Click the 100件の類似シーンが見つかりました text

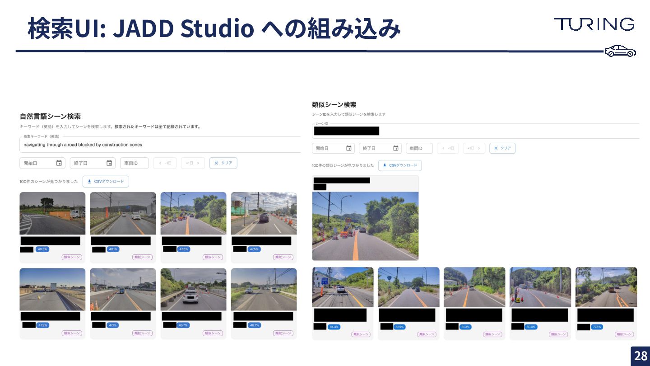point(343,165)
